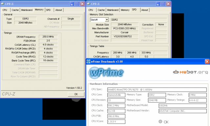The width and height of the screenshot is (210, 126).
Task: Click Cycle Time (tRAS) value 12 clocks
Action: coord(48,57)
